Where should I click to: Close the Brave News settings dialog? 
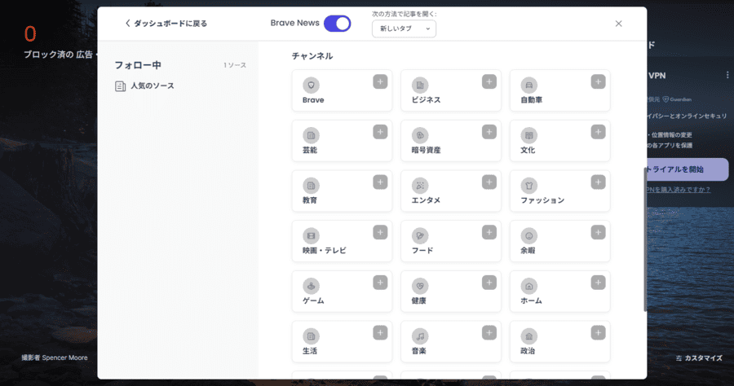(x=618, y=24)
